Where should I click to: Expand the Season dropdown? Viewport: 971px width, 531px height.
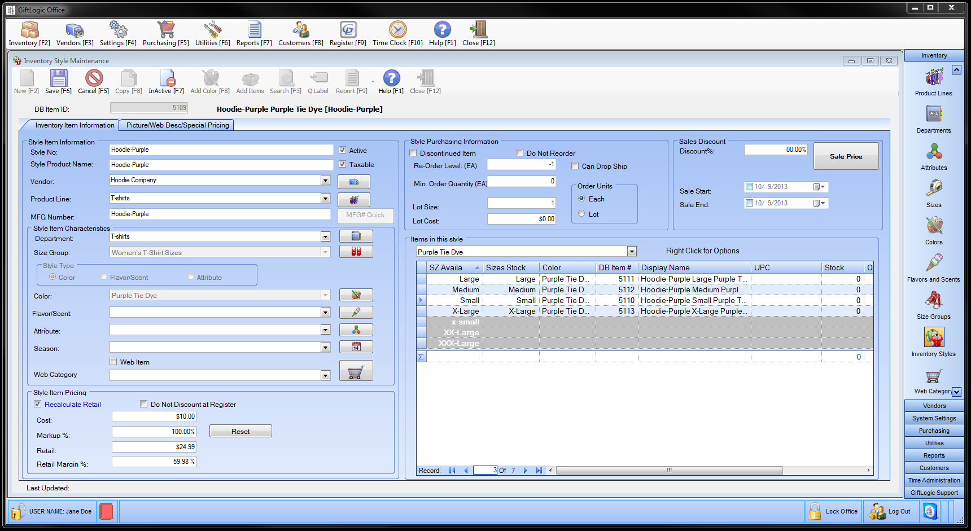click(x=325, y=347)
